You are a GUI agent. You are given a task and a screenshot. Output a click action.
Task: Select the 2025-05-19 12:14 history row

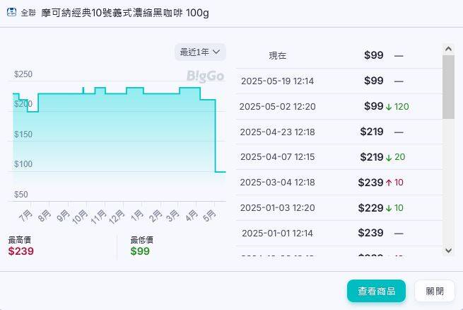tap(338, 81)
